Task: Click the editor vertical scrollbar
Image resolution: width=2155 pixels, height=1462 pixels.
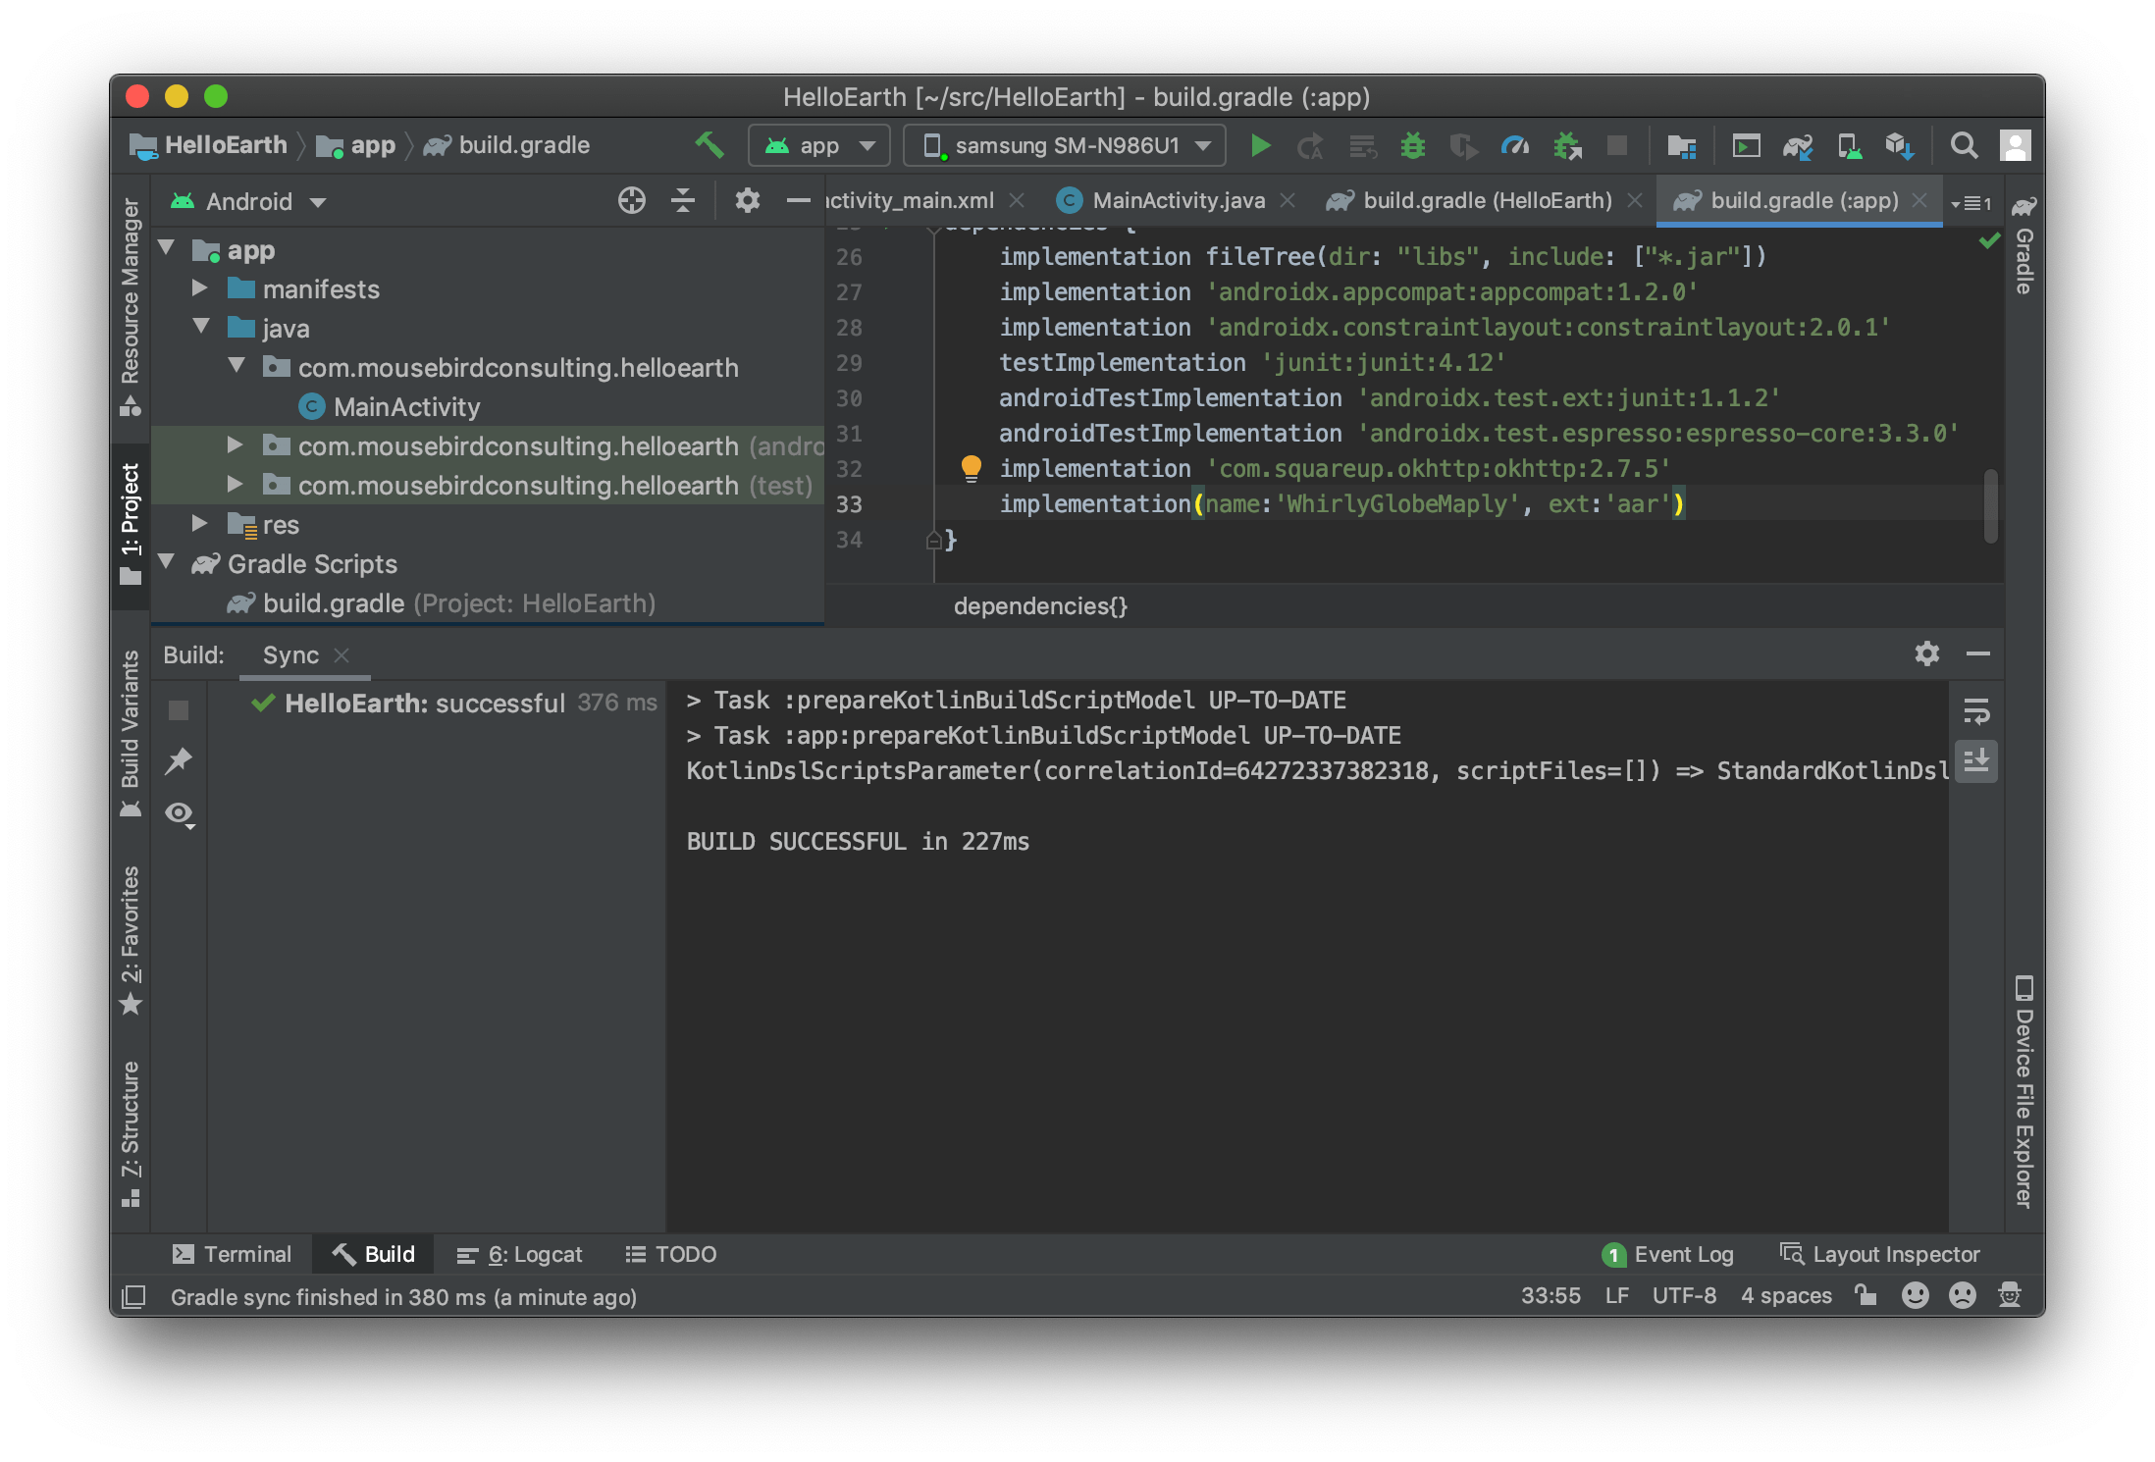Action: click(x=1990, y=505)
